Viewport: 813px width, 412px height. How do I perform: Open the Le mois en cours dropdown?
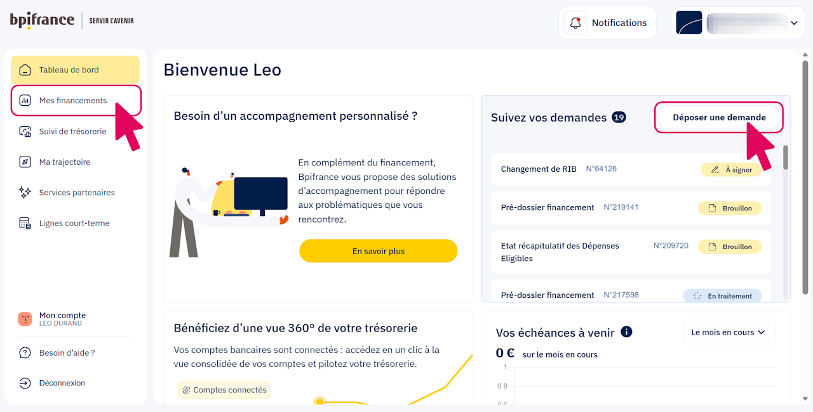click(729, 332)
